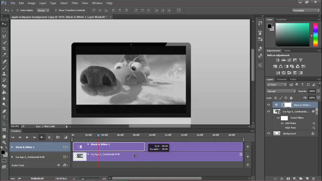Viewport: 322px width, 181px height.
Task: Enable the Auto-Select checkbox
Action: tap(18, 10)
